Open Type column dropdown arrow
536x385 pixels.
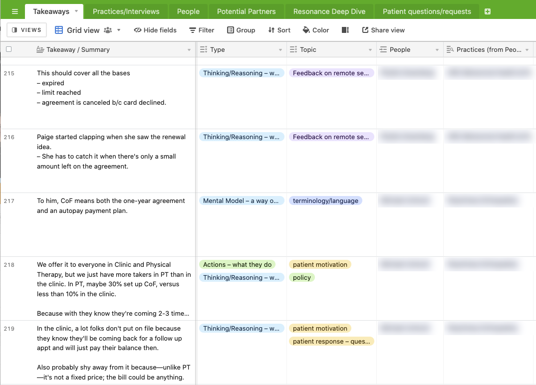click(280, 50)
